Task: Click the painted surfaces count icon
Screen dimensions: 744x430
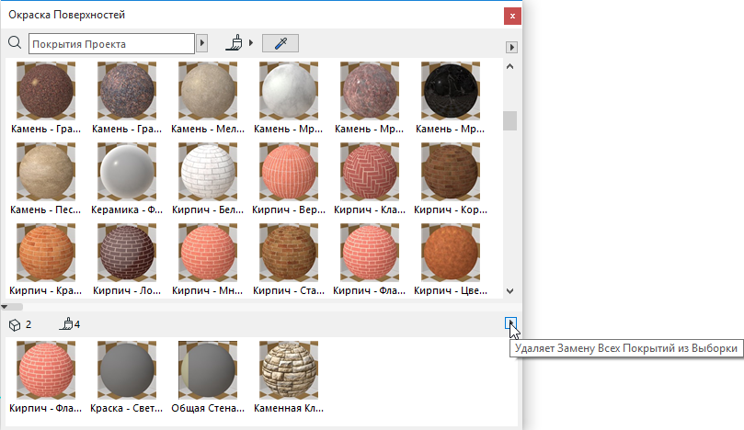Action: pos(66,324)
